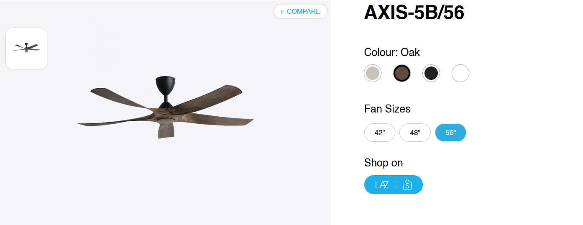
Task: Click the large ceiling fan product image
Action: point(165,108)
